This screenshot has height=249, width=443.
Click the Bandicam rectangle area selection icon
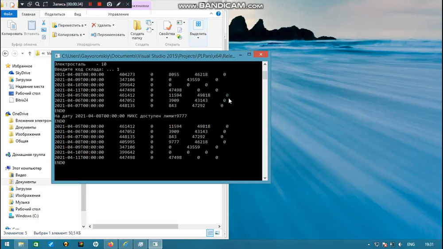tap(45, 4)
